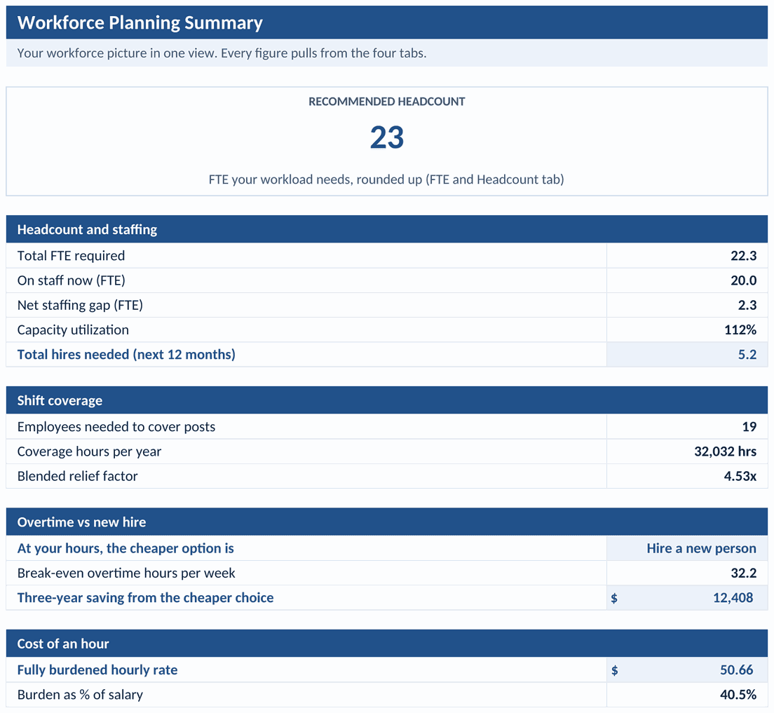Select the 112% utilization value
Image resolution: width=774 pixels, height=713 pixels.
click(740, 330)
